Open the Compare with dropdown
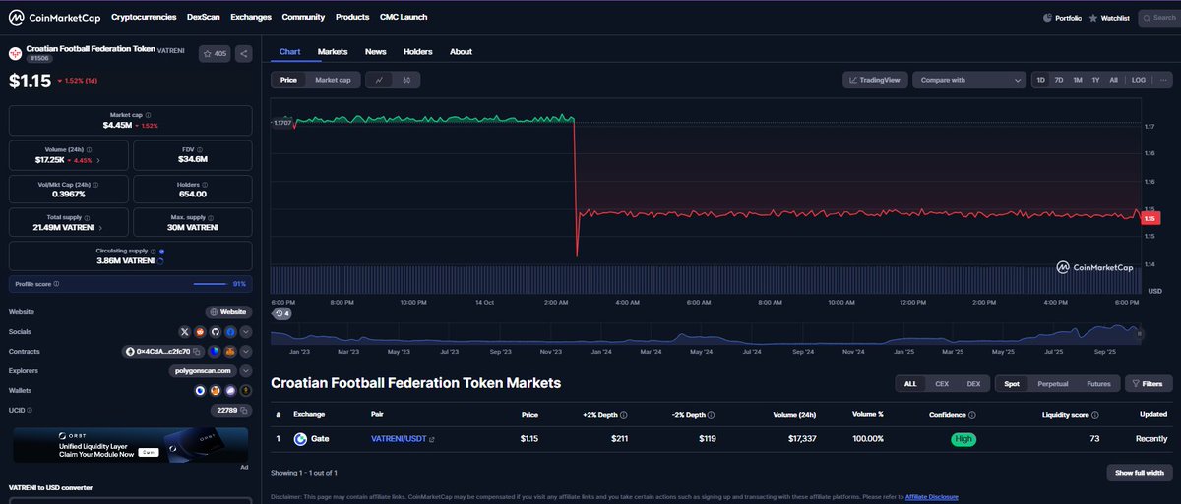Viewport: 1181px width, 504px height. [968, 80]
